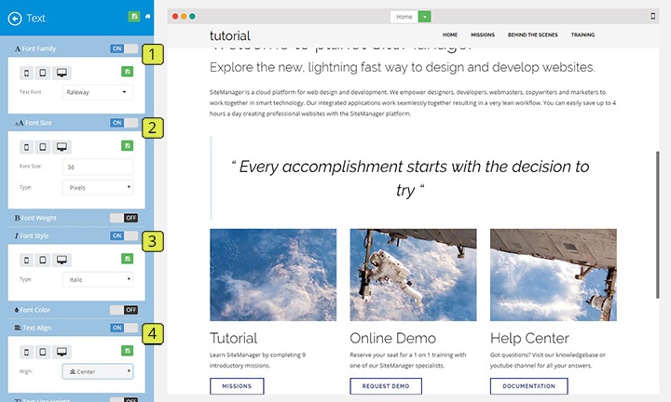Save the Font Size settings with green icon
671x402 pixels.
[127, 146]
